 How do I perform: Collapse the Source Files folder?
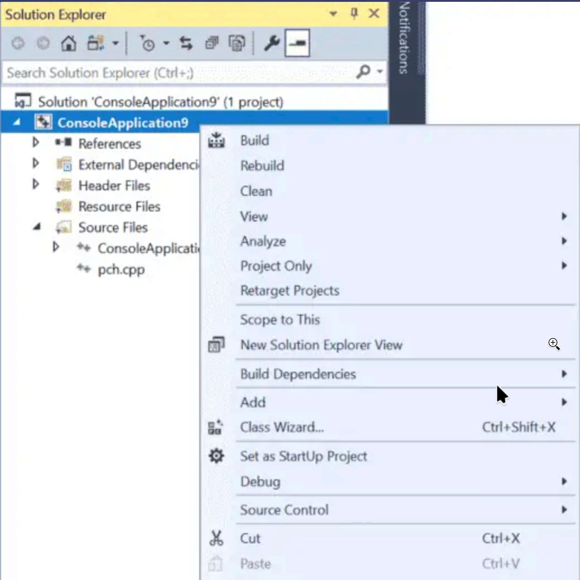[x=37, y=226]
